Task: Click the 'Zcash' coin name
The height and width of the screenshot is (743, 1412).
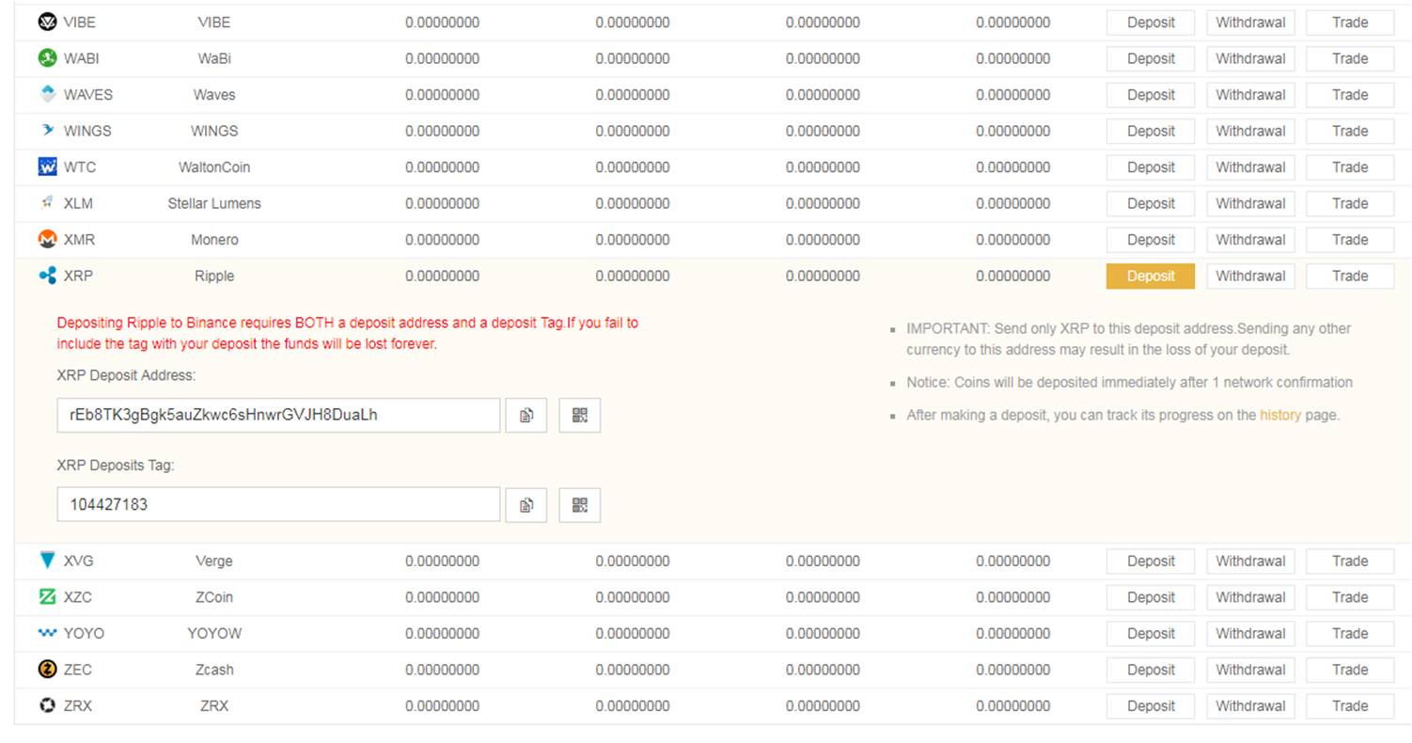Action: pyautogui.click(x=214, y=670)
